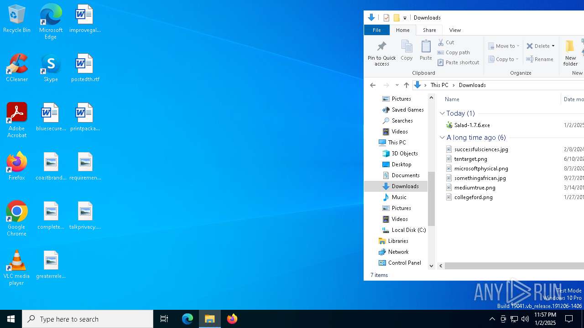
Task: Open the Recycle Bin desktop icon
Action: click(x=17, y=19)
